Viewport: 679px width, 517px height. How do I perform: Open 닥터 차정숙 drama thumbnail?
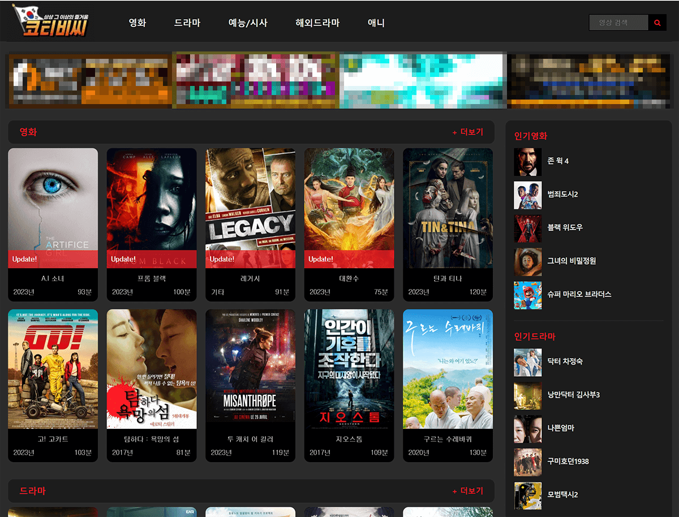(x=527, y=362)
